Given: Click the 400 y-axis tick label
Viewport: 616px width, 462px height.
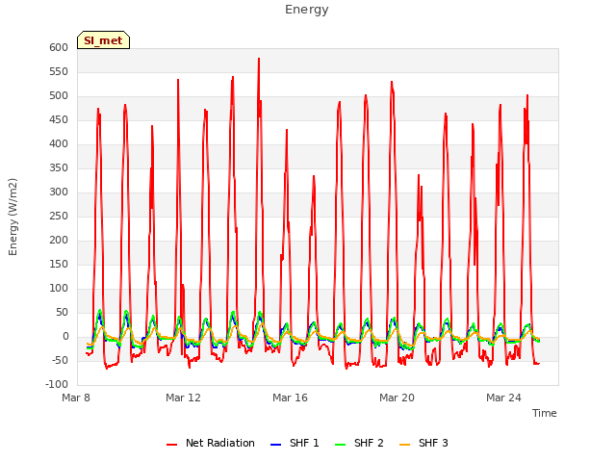Looking at the screenshot, I should [59, 144].
